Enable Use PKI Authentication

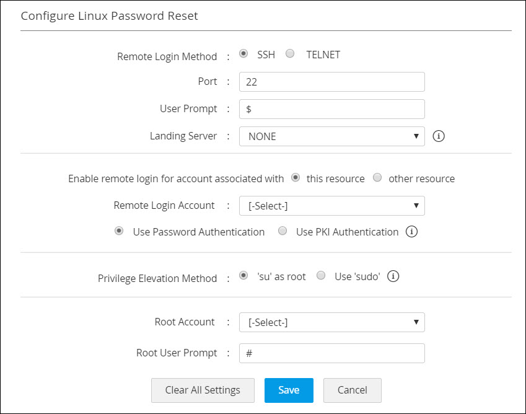(x=283, y=231)
